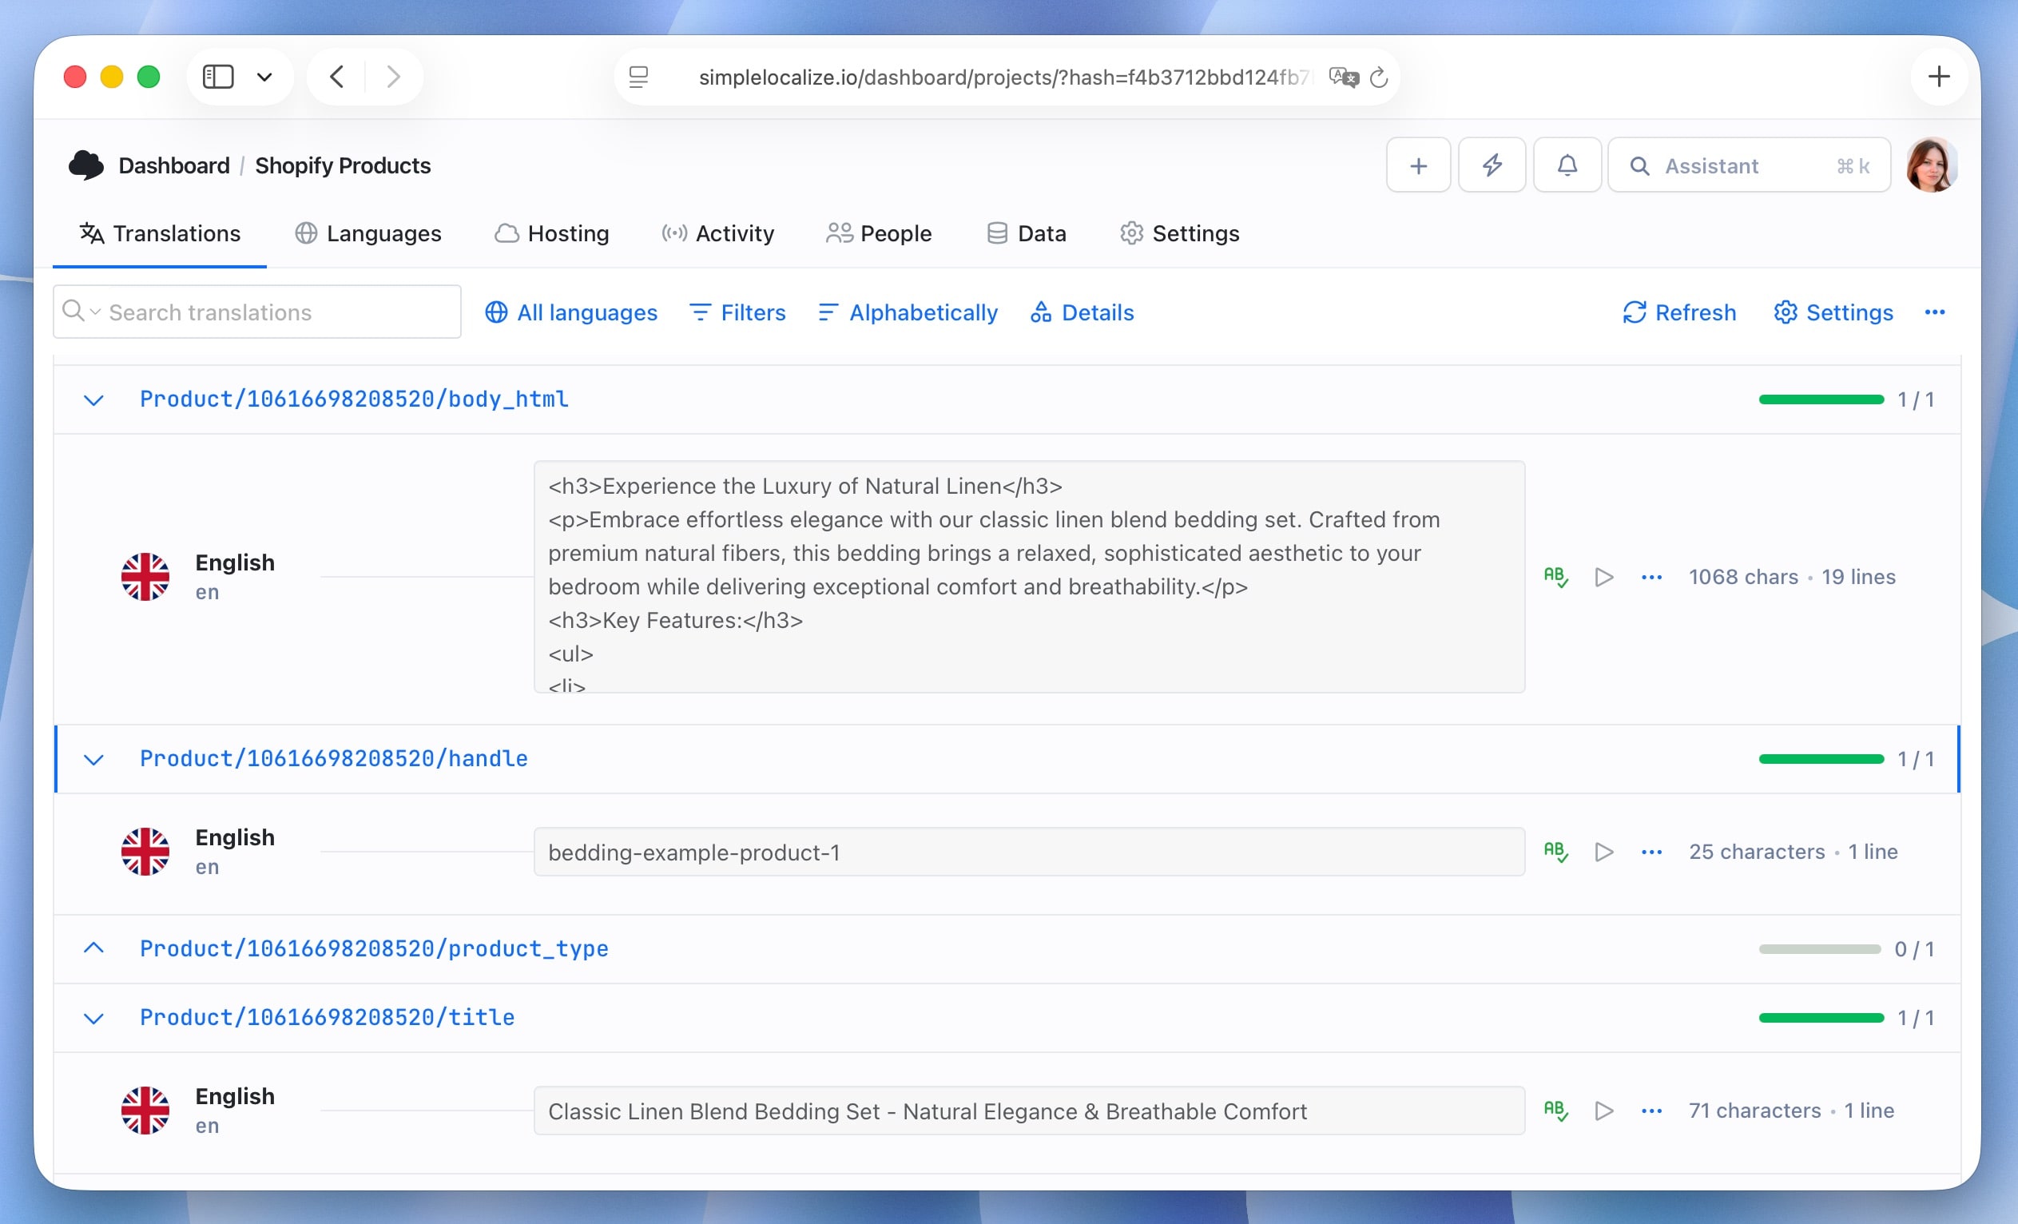Toggle the AB review status on the title row
This screenshot has width=2018, height=1224.
(1555, 1111)
